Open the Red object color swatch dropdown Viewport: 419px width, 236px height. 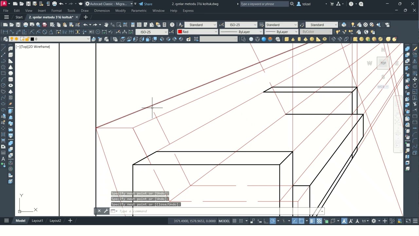pos(198,32)
